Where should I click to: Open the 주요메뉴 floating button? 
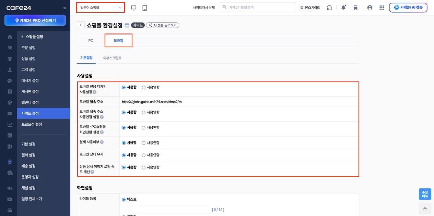[425, 194]
